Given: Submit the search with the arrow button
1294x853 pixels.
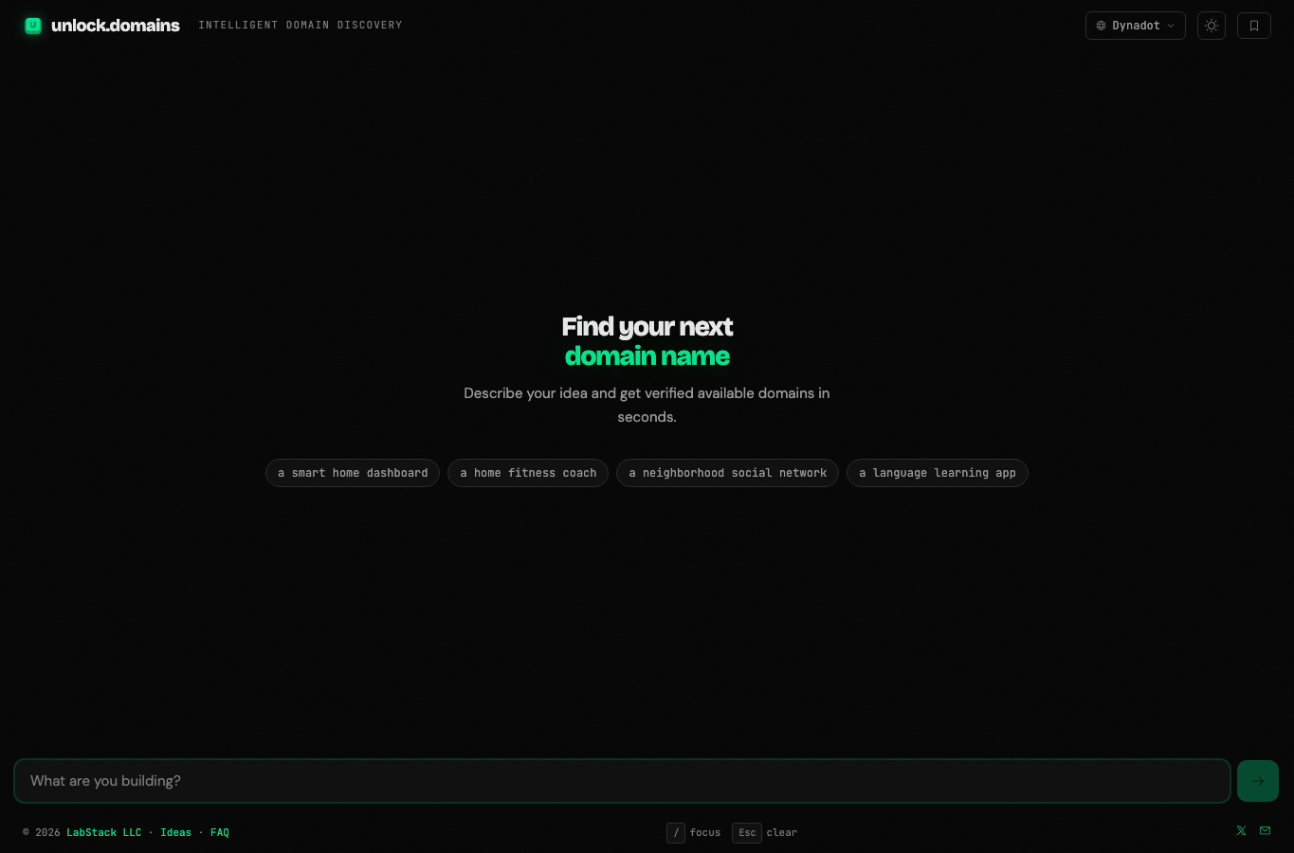Looking at the screenshot, I should 1258,781.
